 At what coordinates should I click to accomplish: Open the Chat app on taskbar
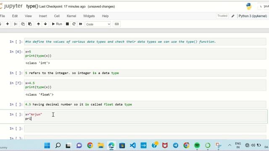click(79, 146)
